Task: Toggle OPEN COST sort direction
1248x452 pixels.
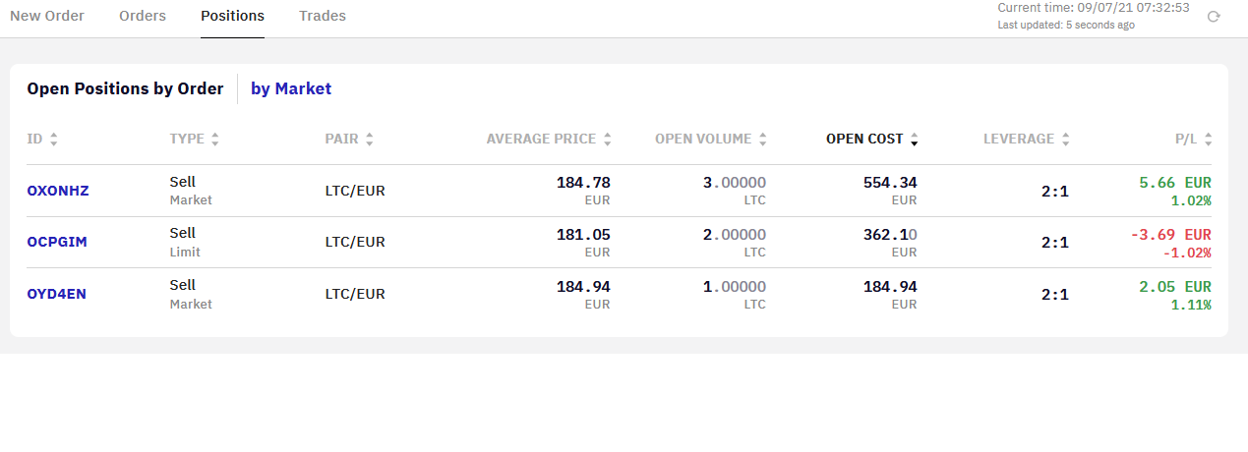Action: [x=914, y=140]
